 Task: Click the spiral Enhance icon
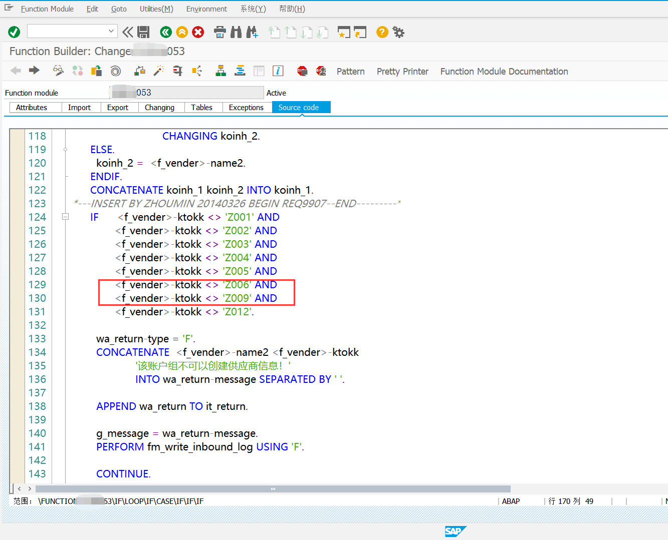[x=116, y=71]
